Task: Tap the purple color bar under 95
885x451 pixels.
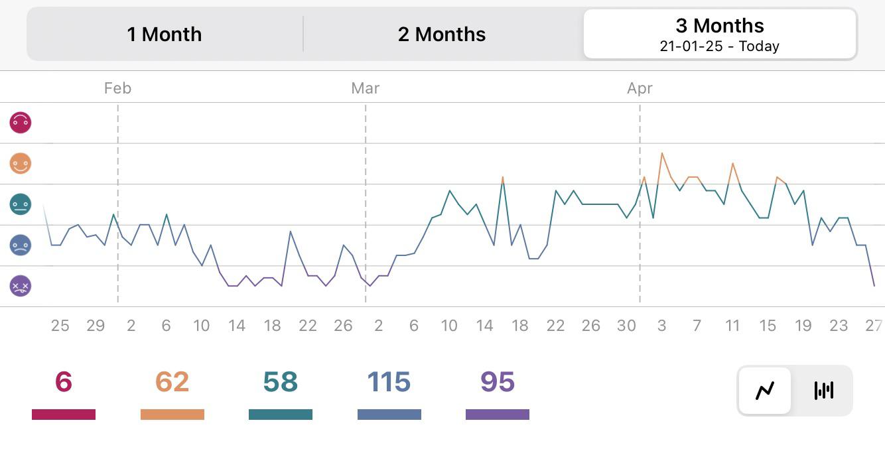Action: pos(498,415)
